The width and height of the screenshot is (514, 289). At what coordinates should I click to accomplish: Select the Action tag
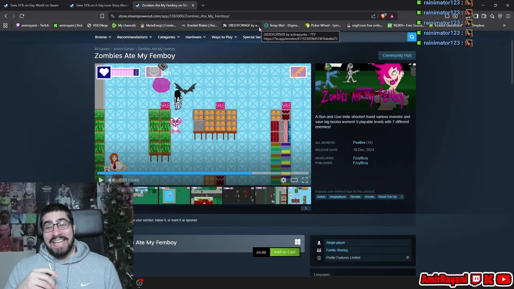pyautogui.click(x=321, y=197)
